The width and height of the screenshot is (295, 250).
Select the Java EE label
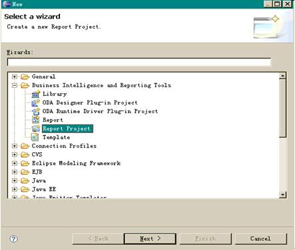[x=44, y=189]
